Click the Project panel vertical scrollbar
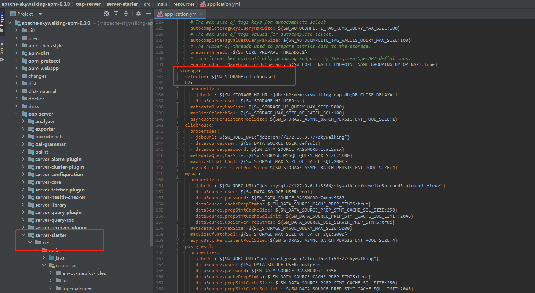The width and height of the screenshot is (535, 293). [x=152, y=133]
